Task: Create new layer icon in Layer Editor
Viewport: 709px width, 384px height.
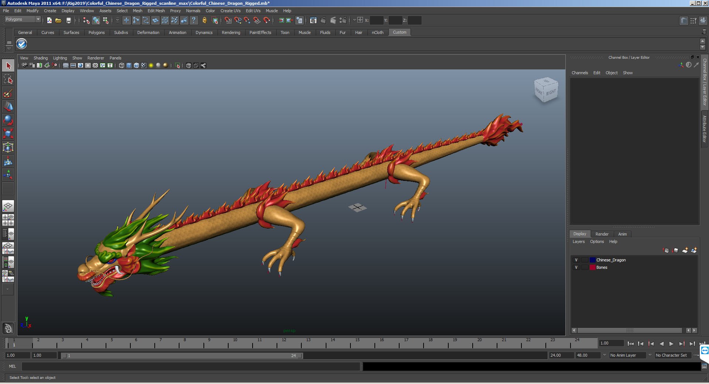Action: point(685,250)
